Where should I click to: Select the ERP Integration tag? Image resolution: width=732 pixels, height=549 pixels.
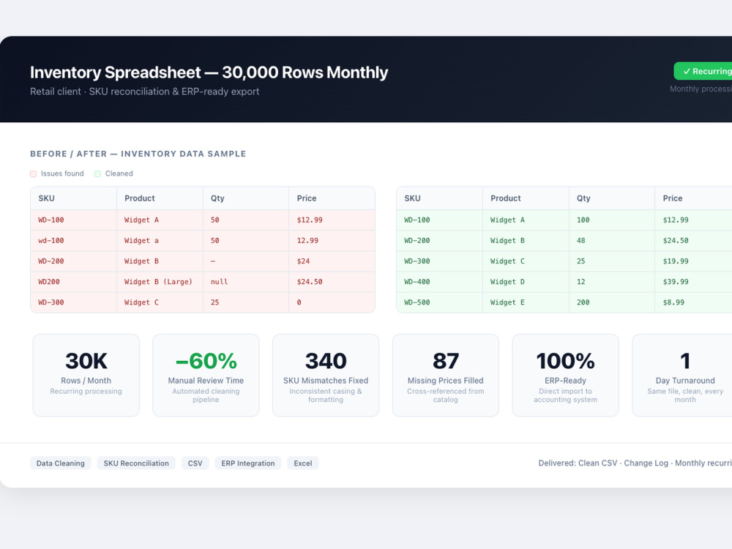click(248, 463)
